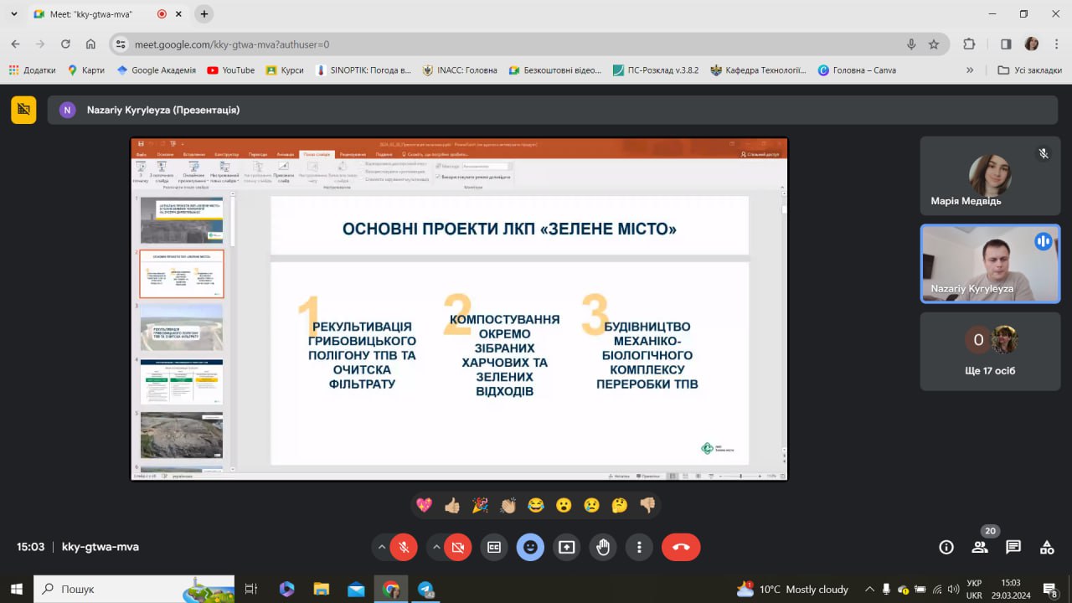This screenshot has height=603, width=1072.
Task: Open the Google Академія bookmark
Action: (156, 70)
